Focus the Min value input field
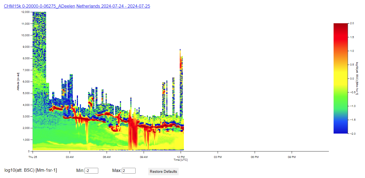 coord(91,171)
